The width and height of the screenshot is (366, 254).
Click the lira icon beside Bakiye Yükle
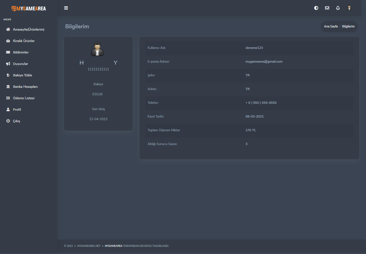[x=8, y=75]
